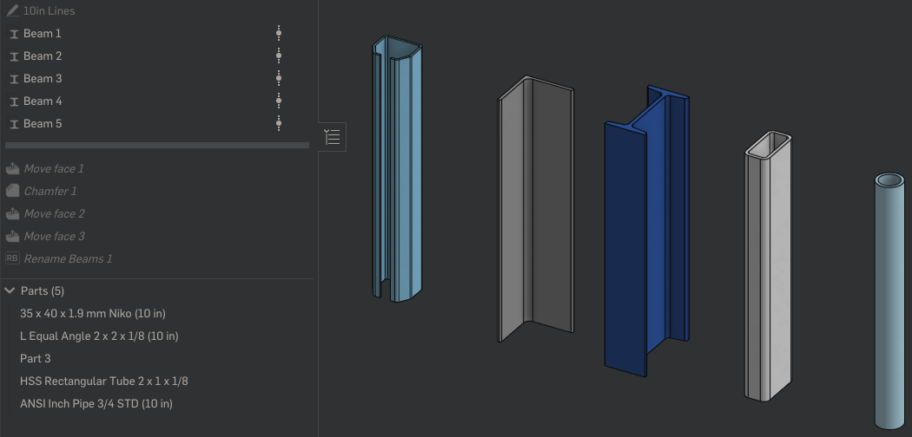This screenshot has width=912, height=437.
Task: Click the Rename Beams 1 RB icon
Action: [12, 258]
